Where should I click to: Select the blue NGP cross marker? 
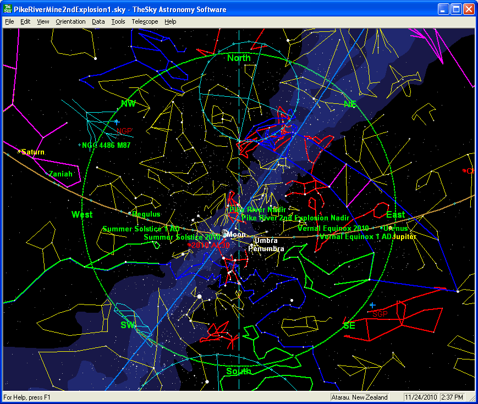[116, 121]
